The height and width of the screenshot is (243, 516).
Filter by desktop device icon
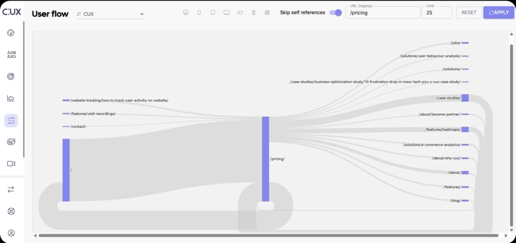[x=185, y=12]
